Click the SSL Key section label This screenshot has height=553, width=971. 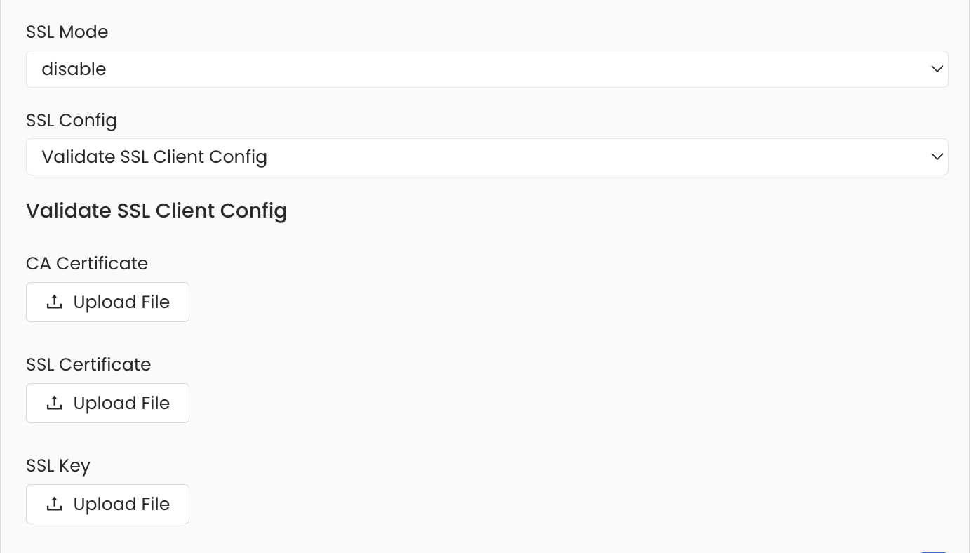pyautogui.click(x=58, y=465)
